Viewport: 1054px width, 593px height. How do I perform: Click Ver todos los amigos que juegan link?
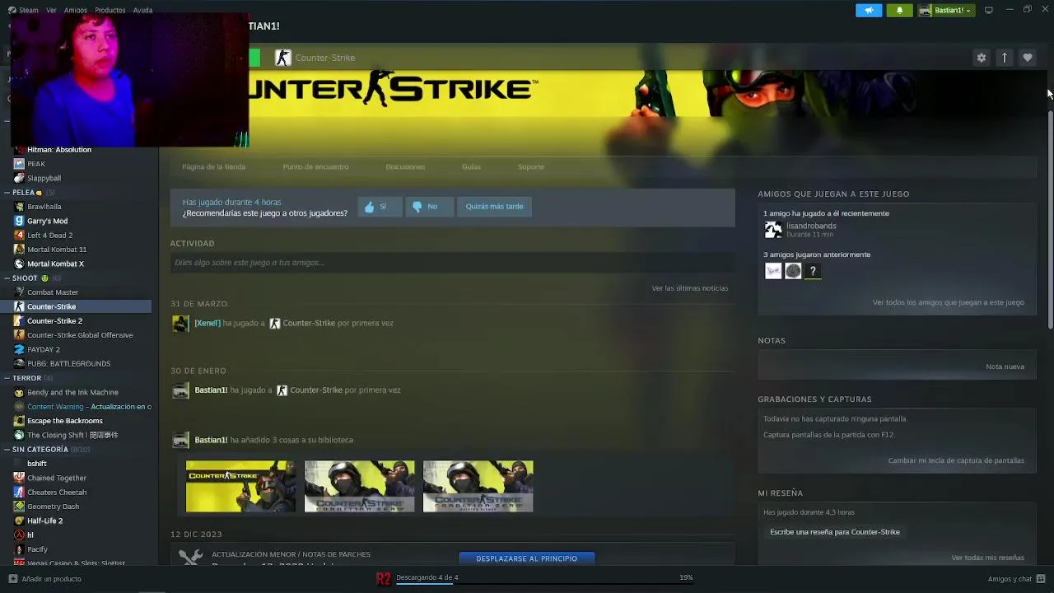pos(948,302)
